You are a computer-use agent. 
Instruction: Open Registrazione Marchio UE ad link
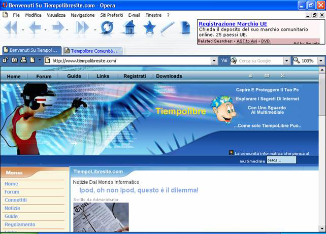click(x=233, y=24)
